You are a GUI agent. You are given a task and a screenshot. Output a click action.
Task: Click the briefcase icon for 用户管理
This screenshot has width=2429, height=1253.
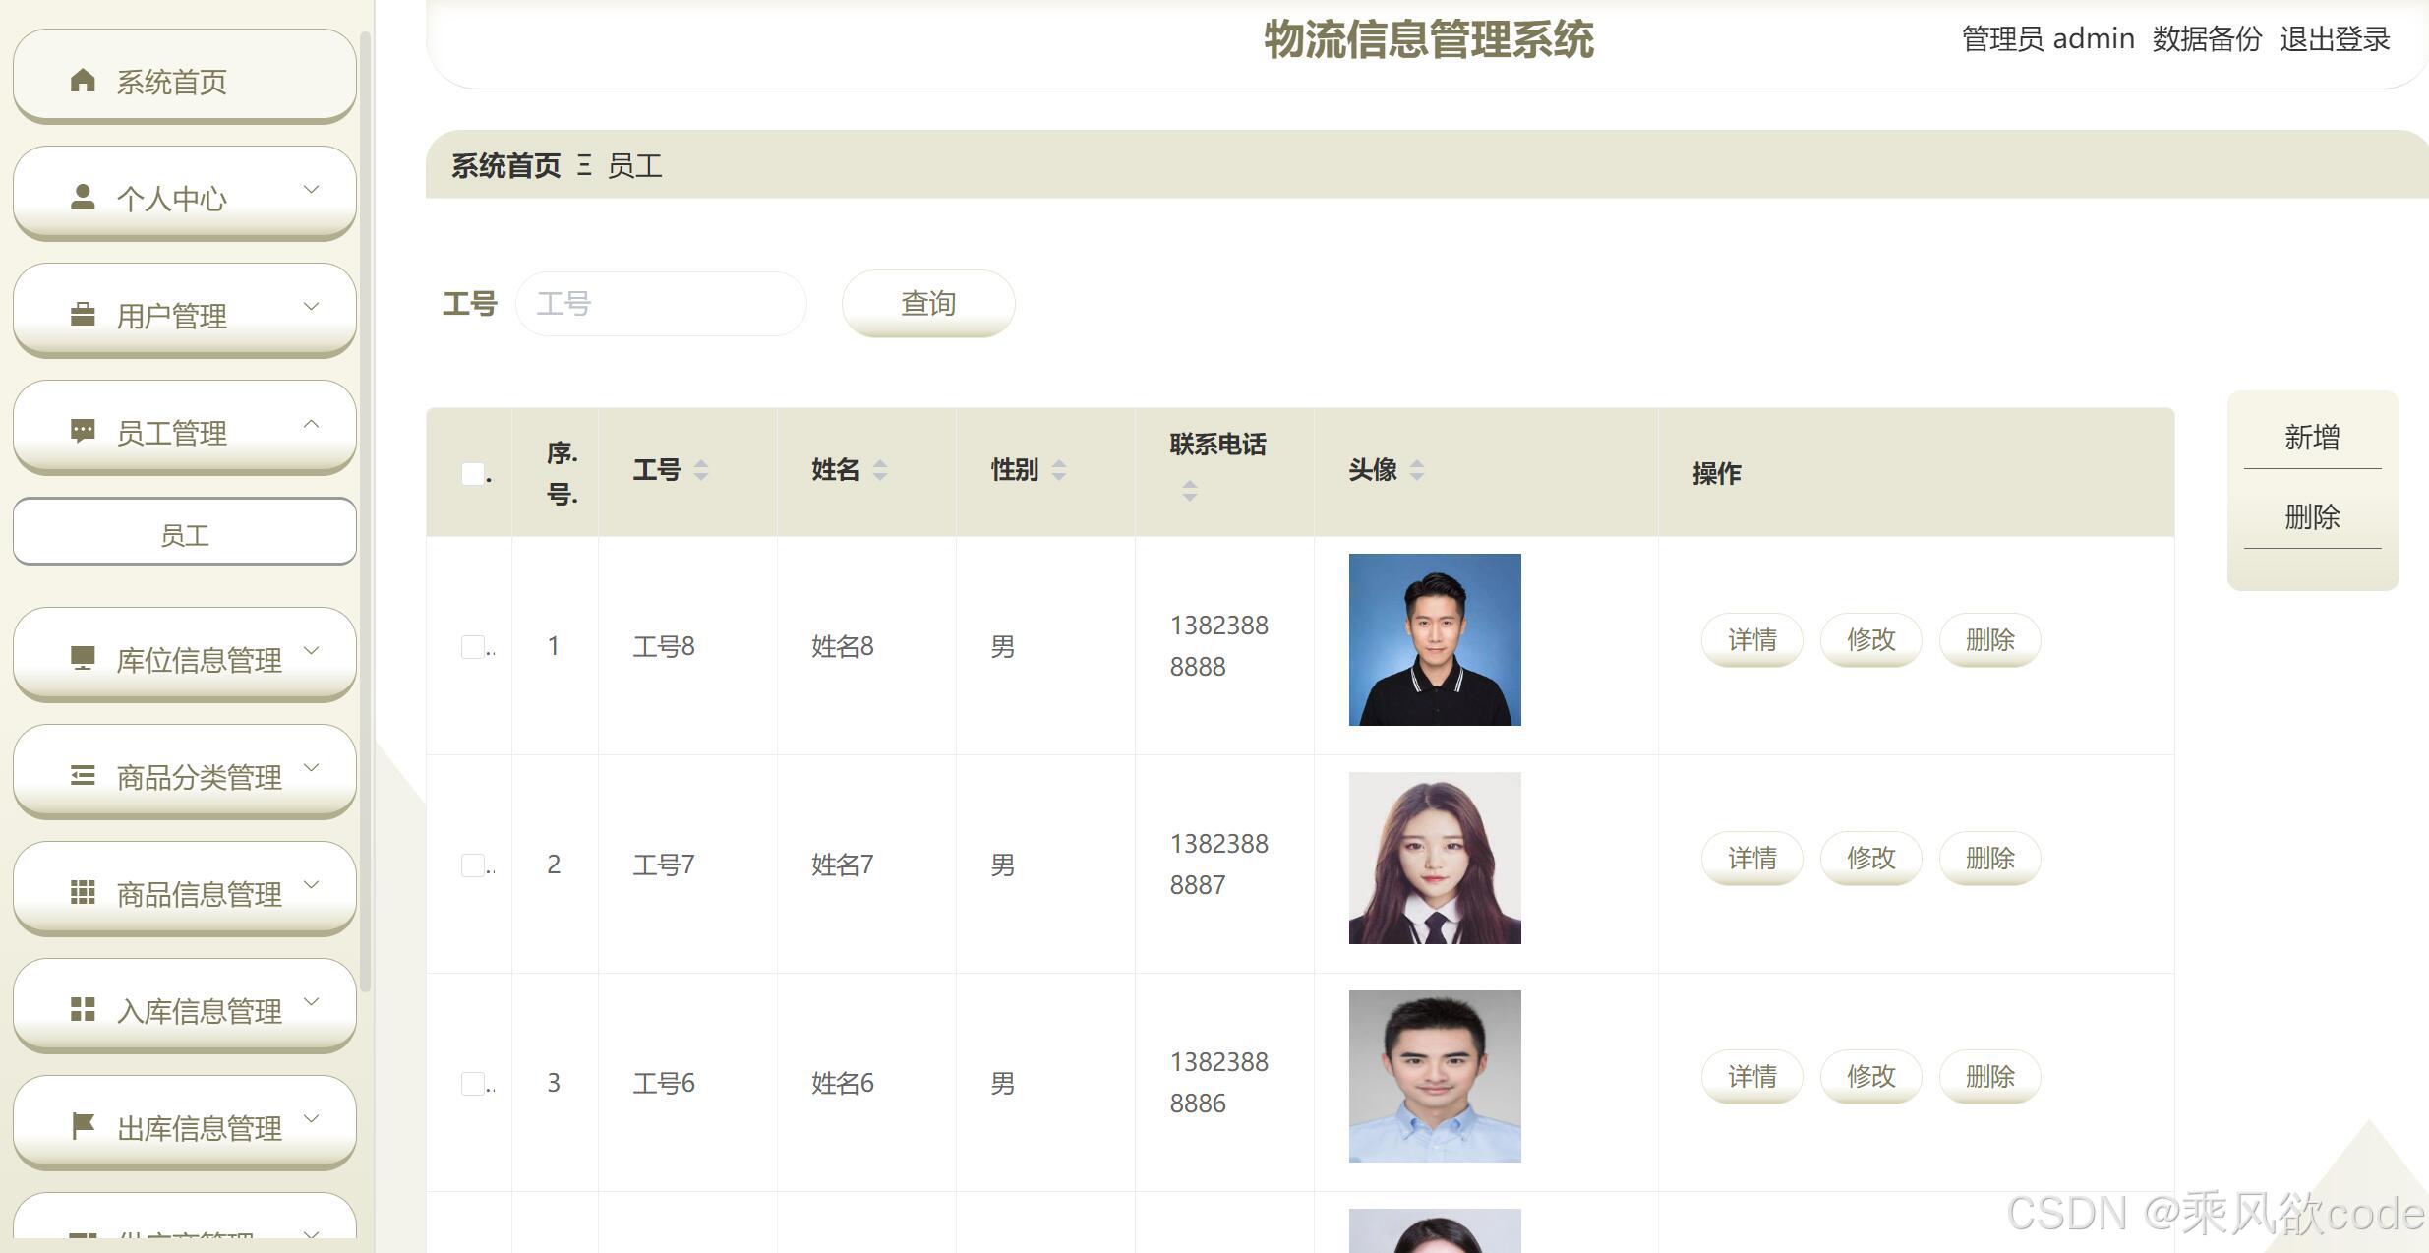coord(83,314)
